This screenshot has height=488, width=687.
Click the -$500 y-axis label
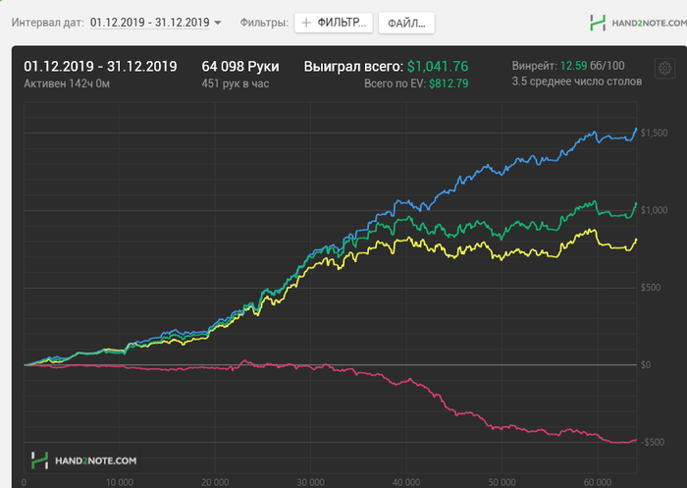tap(652, 442)
